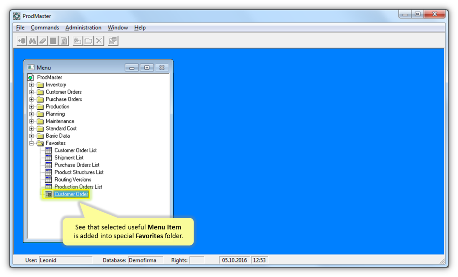Click the User field showing Leonid
This screenshot has height=277, width=458.
coord(65,260)
